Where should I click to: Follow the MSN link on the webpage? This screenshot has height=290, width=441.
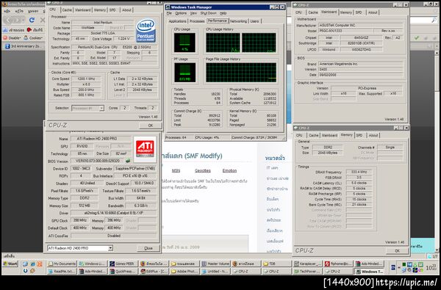(176, 170)
